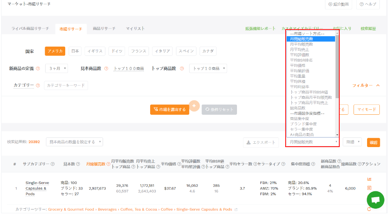Image resolution: width=391 pixels, height=216 pixels.
Task: Click the chart icon in アクション column
Action: [369, 179]
